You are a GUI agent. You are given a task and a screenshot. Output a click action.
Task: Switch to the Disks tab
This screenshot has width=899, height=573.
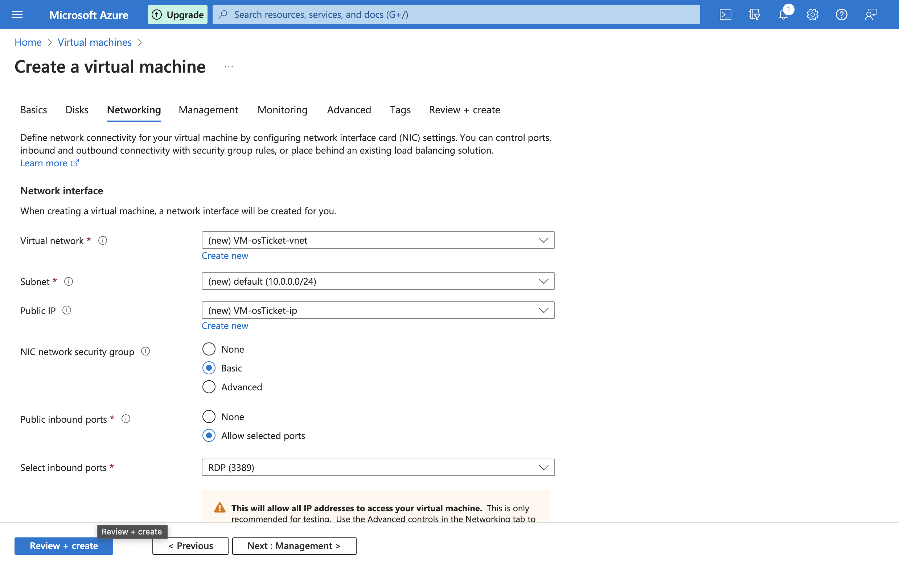click(77, 110)
